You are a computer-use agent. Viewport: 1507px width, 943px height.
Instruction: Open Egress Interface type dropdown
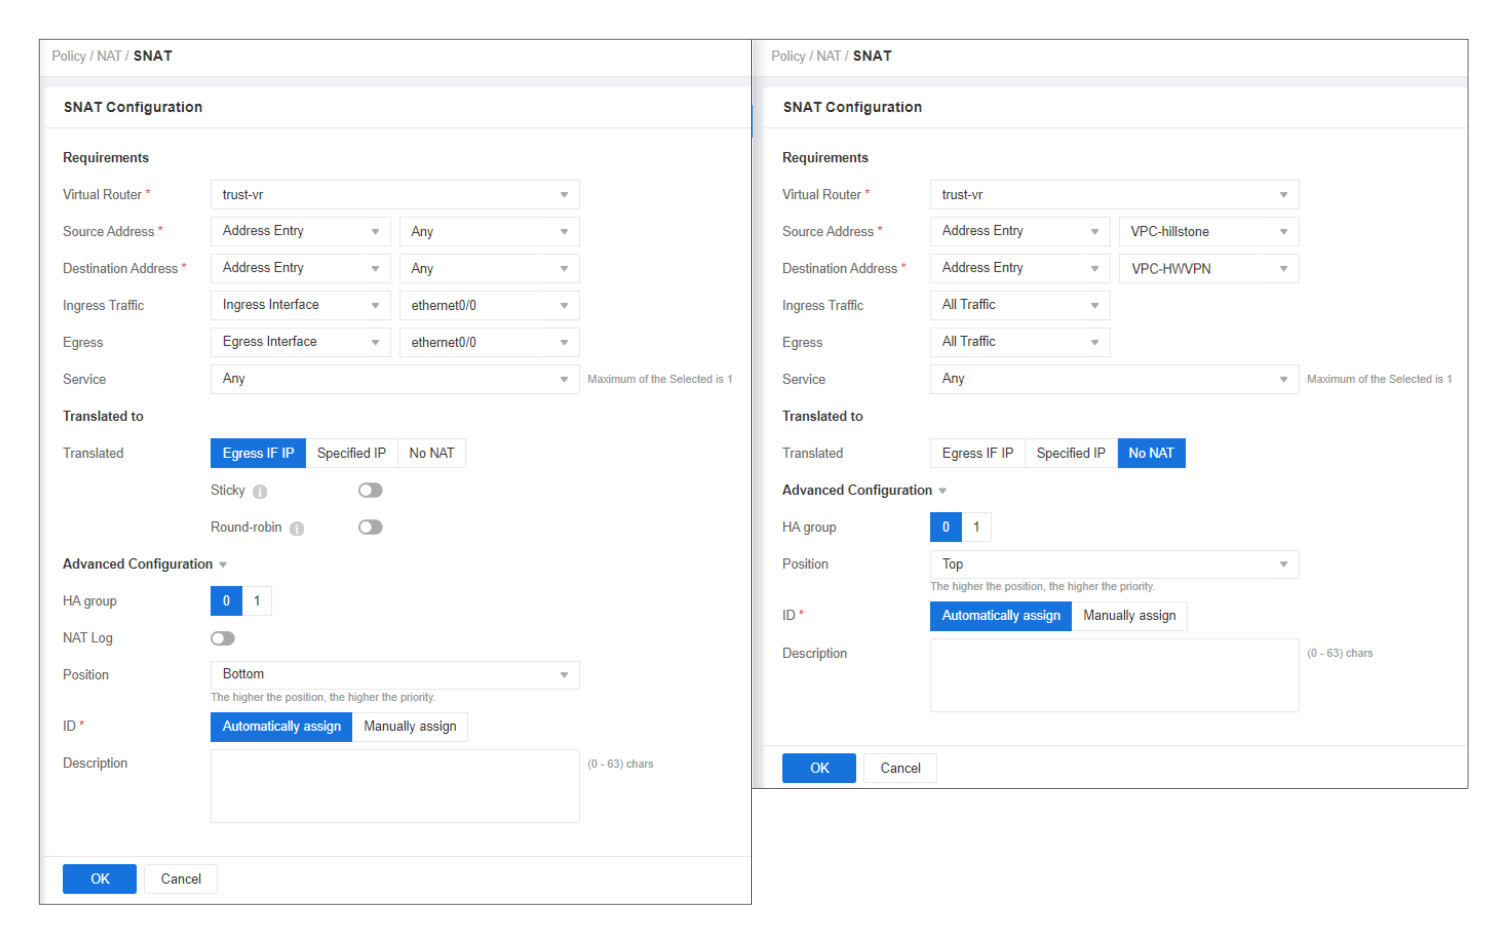click(301, 342)
